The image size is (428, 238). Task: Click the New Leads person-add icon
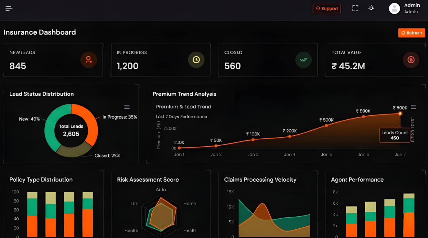point(89,60)
